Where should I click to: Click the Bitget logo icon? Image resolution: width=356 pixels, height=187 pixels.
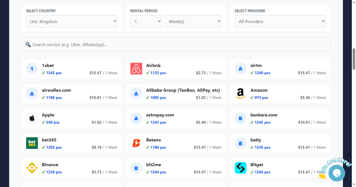[241, 168]
